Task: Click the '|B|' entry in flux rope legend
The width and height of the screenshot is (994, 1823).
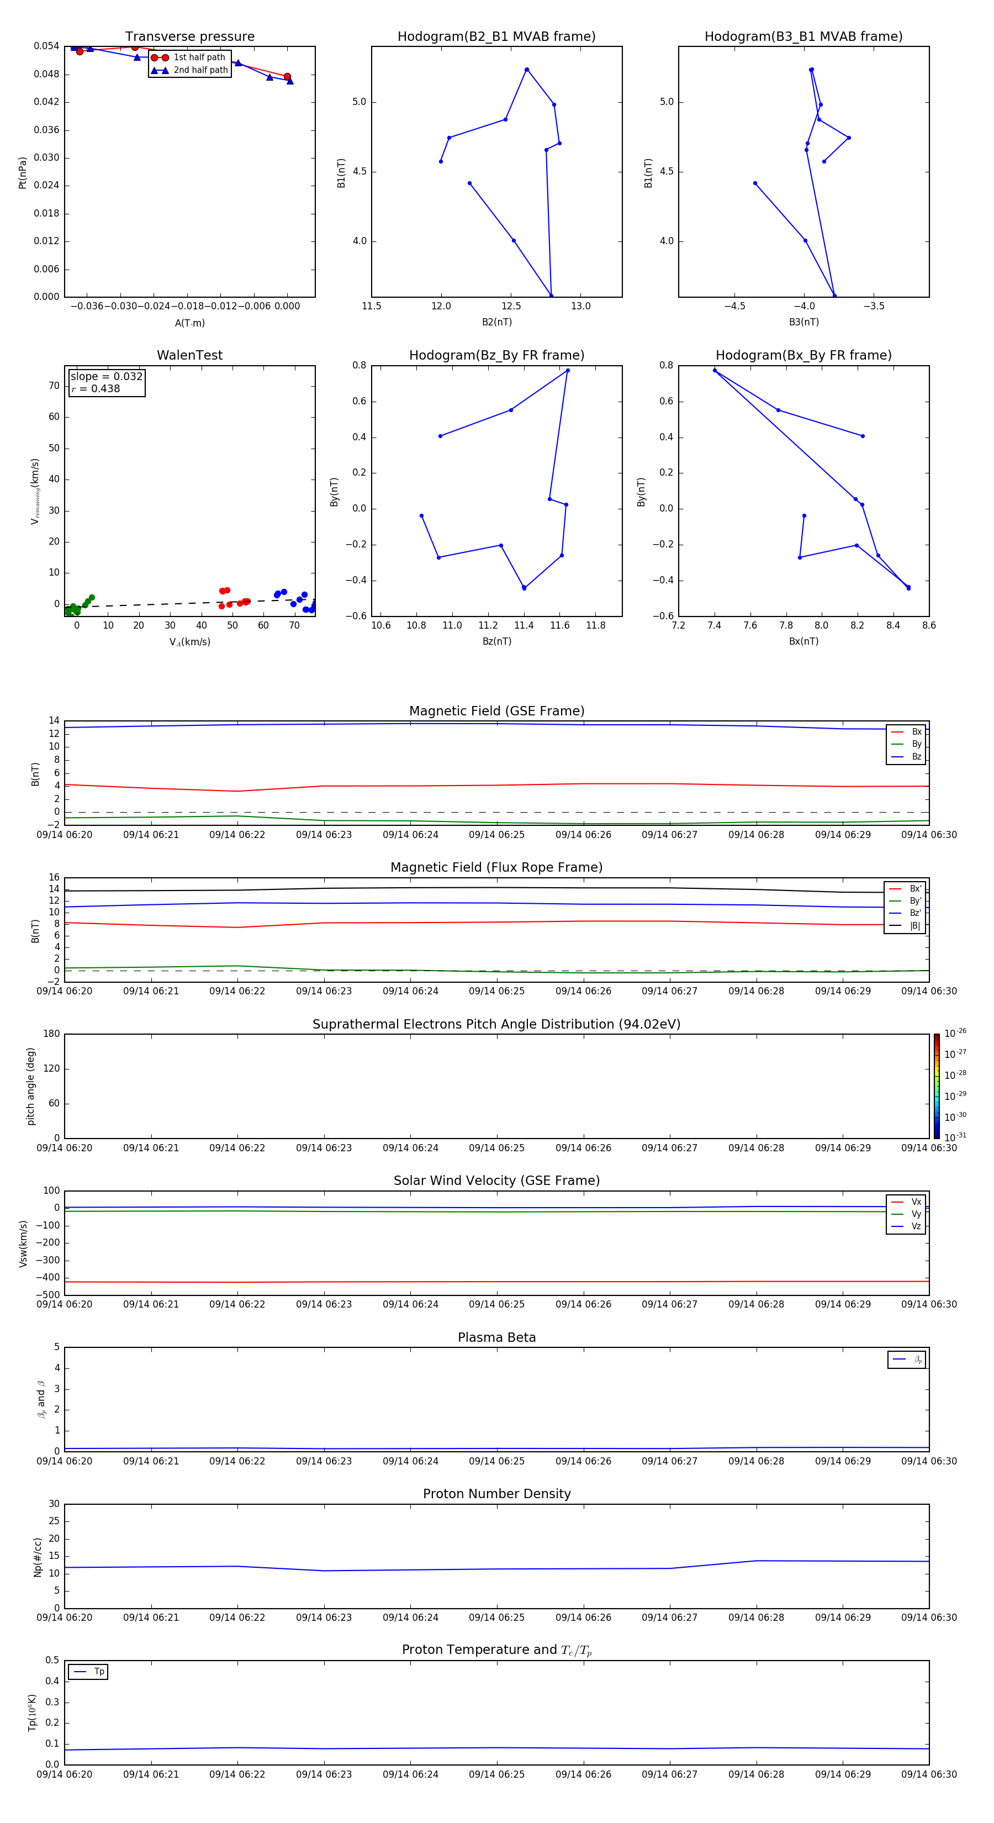Action: tap(905, 926)
